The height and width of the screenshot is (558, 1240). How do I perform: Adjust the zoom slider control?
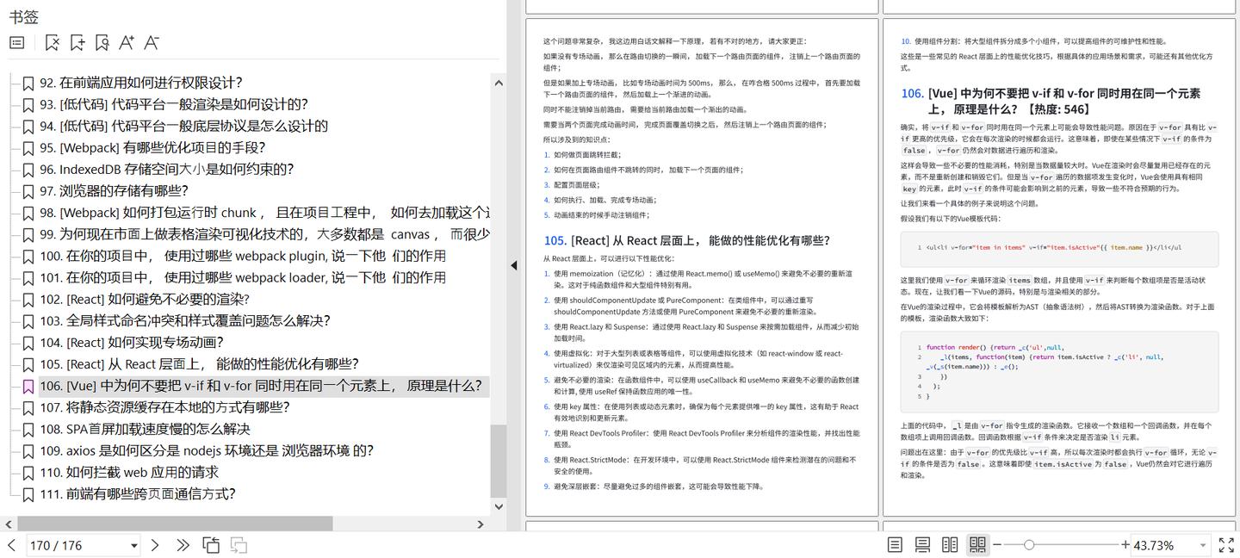pos(1030,544)
